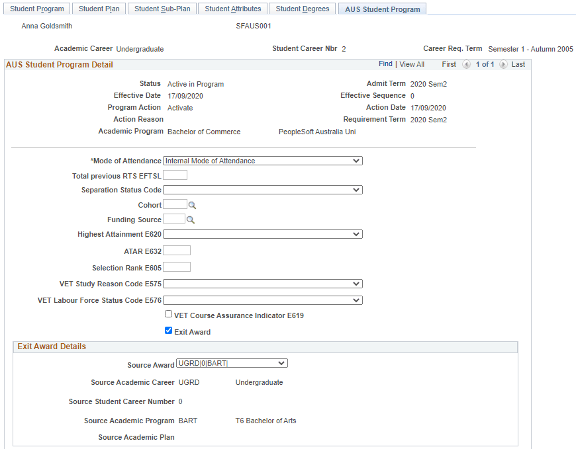This screenshot has width=576, height=449.
Task: Select Semester 1 - Autumn 2005 text
Action: pyautogui.click(x=530, y=49)
